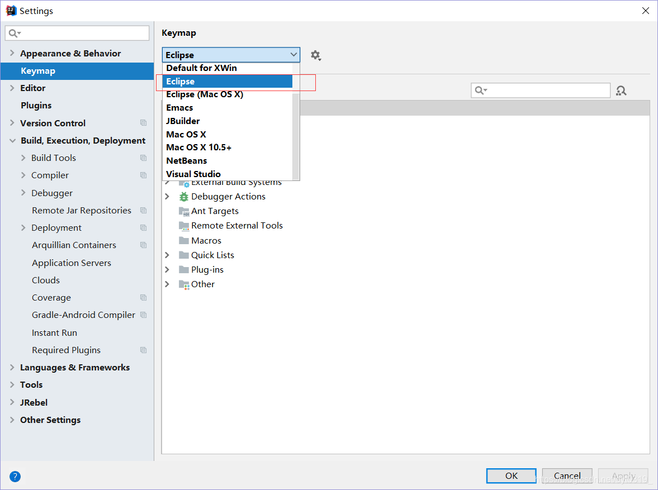This screenshot has width=658, height=490.
Task: Expand the Editor settings section
Action: tap(12, 88)
